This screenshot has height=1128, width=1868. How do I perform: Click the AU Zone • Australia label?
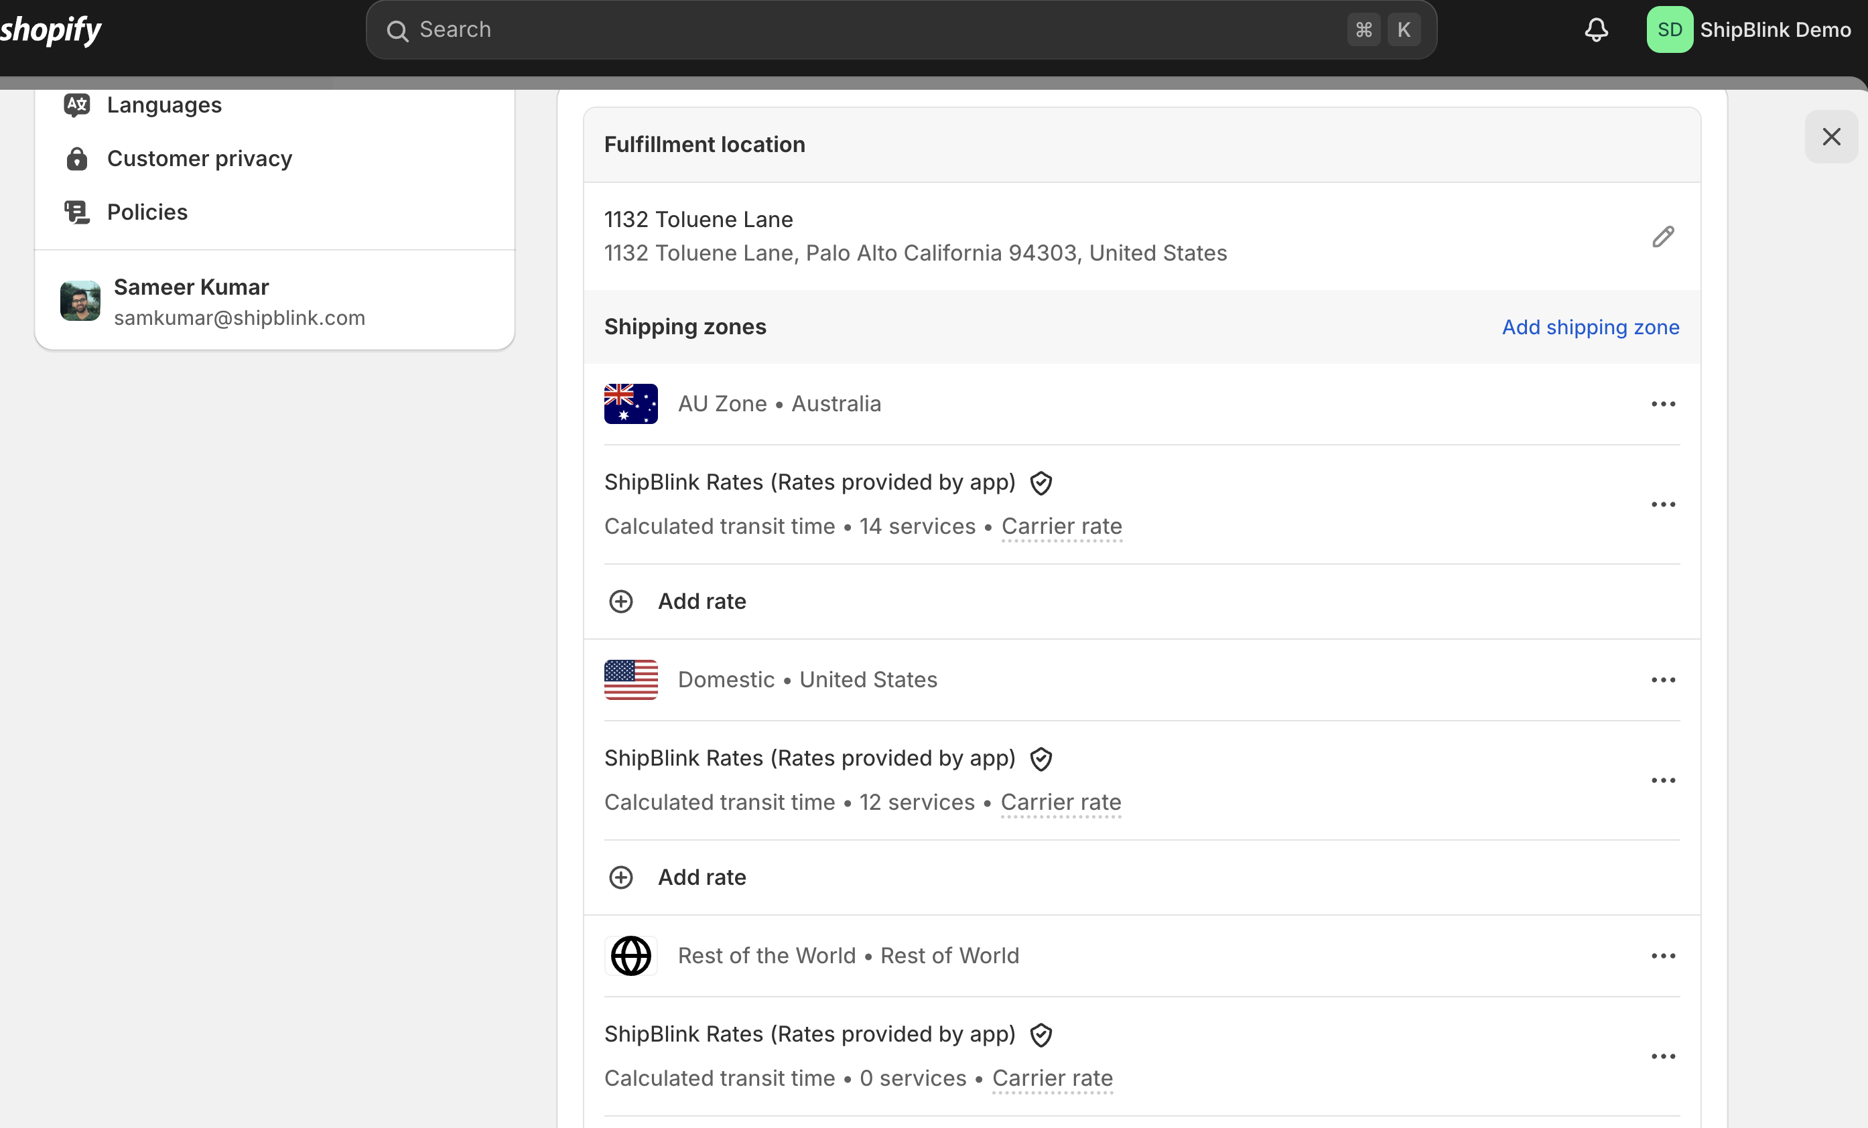point(779,403)
